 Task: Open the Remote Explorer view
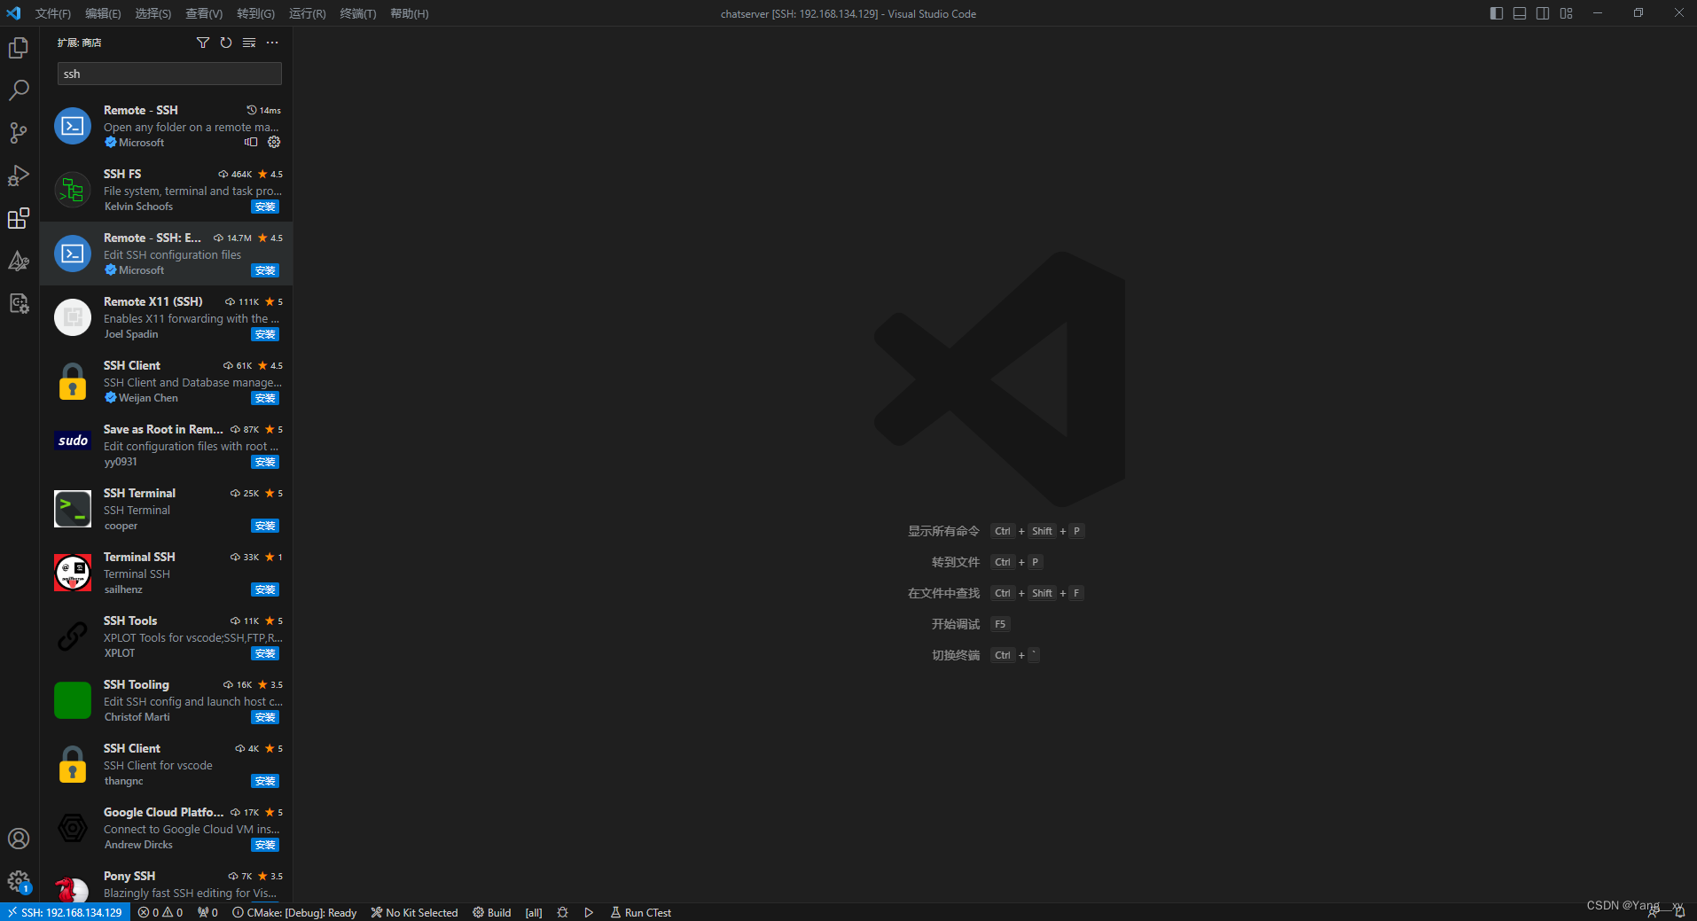point(19,303)
